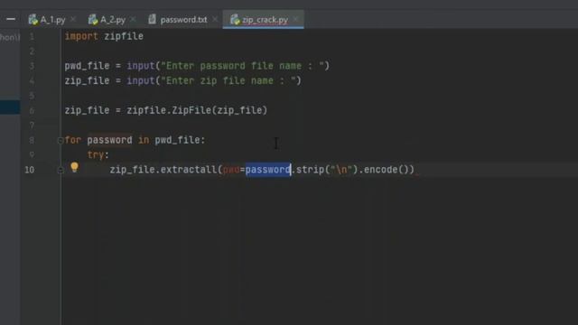Place cursor on 'import zipfile' line

point(104,36)
